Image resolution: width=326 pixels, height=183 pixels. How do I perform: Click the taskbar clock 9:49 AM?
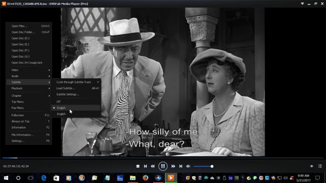coord(303,176)
